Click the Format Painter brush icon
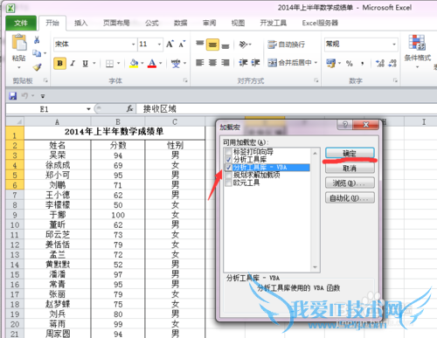The height and width of the screenshot is (338, 437). pos(37,67)
